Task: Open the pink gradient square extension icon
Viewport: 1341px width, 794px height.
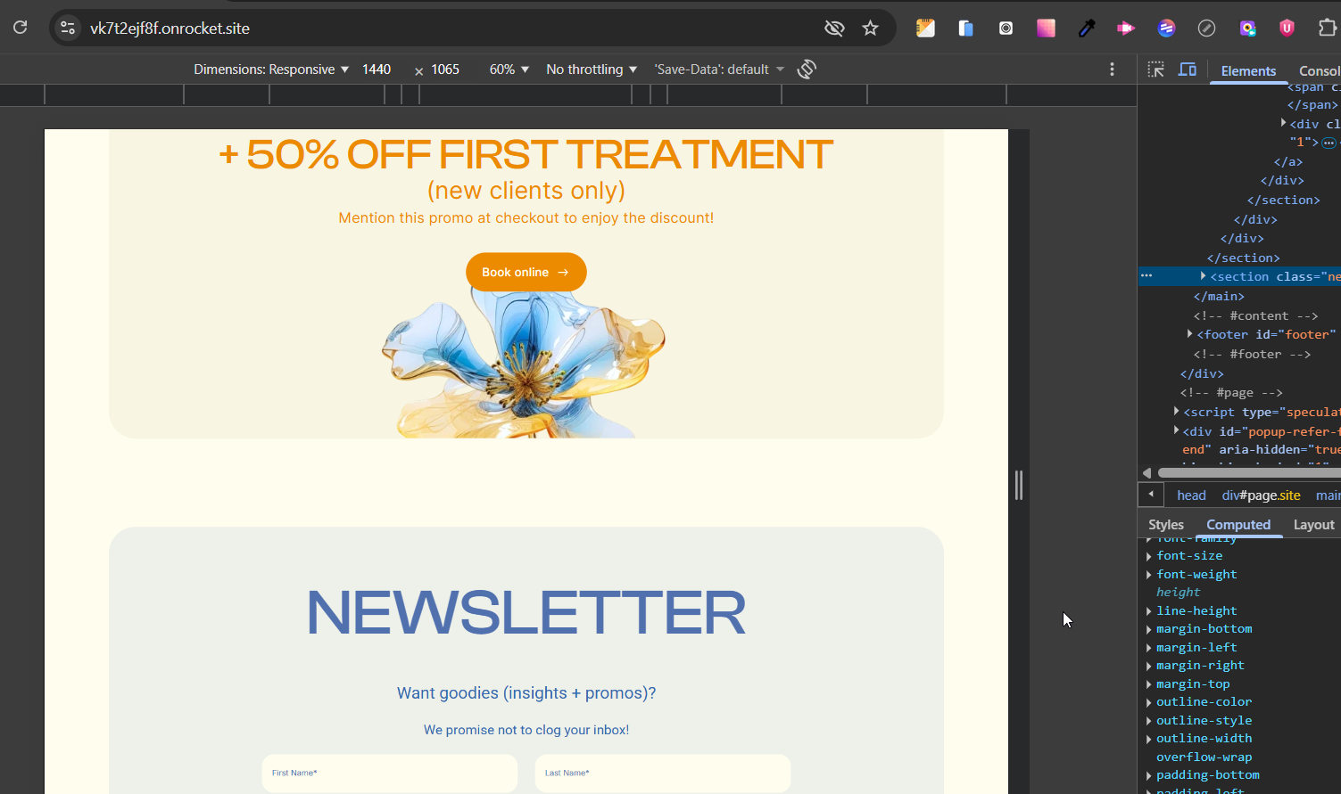Action: 1046,29
